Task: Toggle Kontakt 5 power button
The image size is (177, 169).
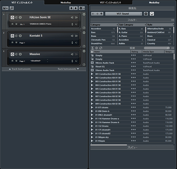Action: 12,36
